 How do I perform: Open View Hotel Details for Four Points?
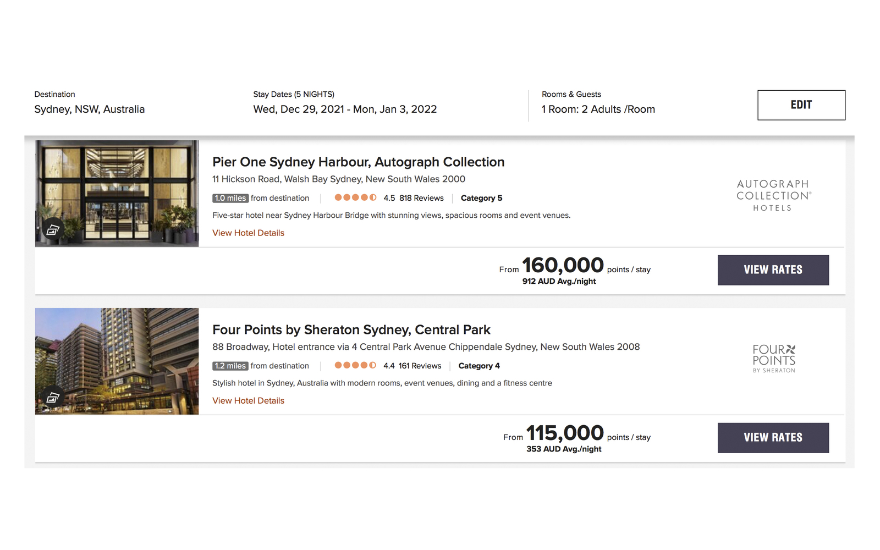tap(248, 400)
